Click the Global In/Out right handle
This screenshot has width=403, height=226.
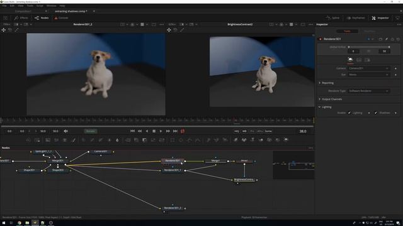click(x=389, y=47)
